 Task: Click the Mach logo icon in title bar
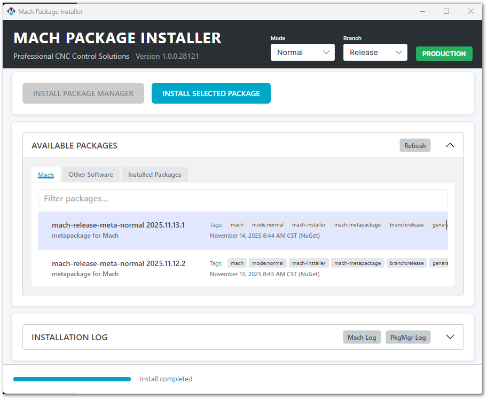pyautogui.click(x=11, y=11)
